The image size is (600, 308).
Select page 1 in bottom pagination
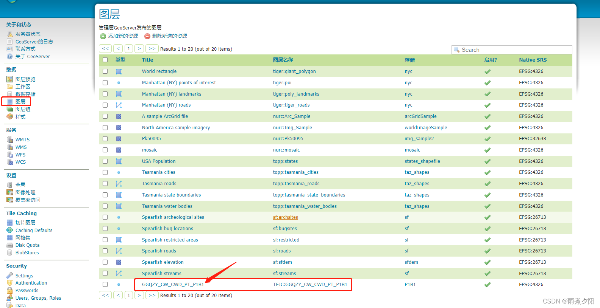click(129, 295)
